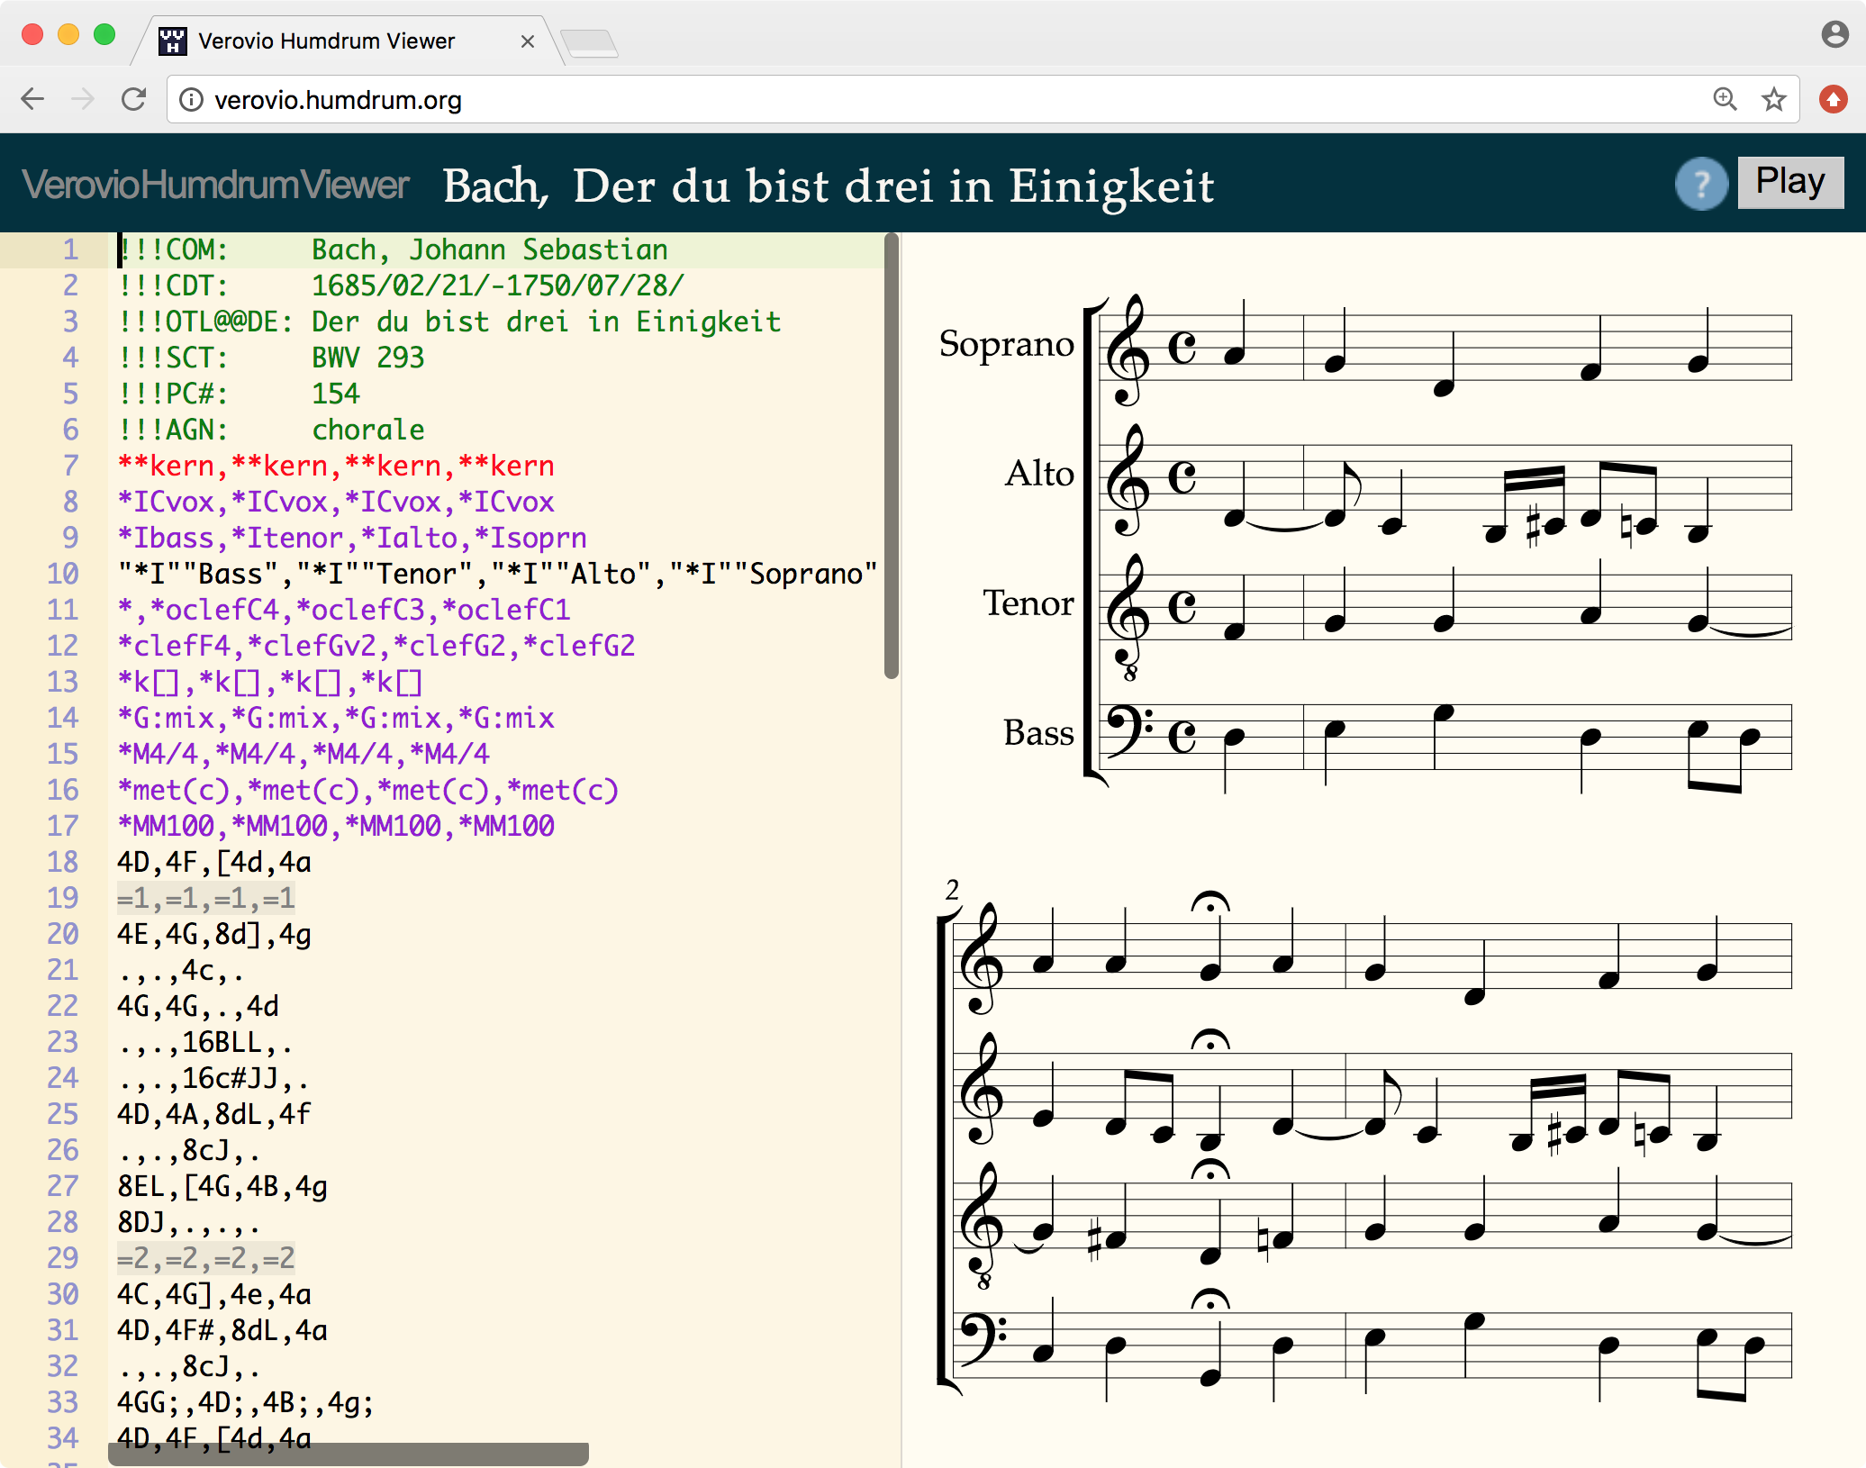Screen dimensions: 1866x1468
Task: Click the treble clef of second-system top staff
Action: click(983, 959)
